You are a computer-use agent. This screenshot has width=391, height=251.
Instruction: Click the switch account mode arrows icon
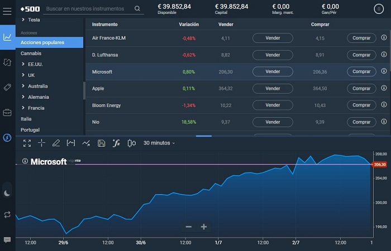point(7,214)
